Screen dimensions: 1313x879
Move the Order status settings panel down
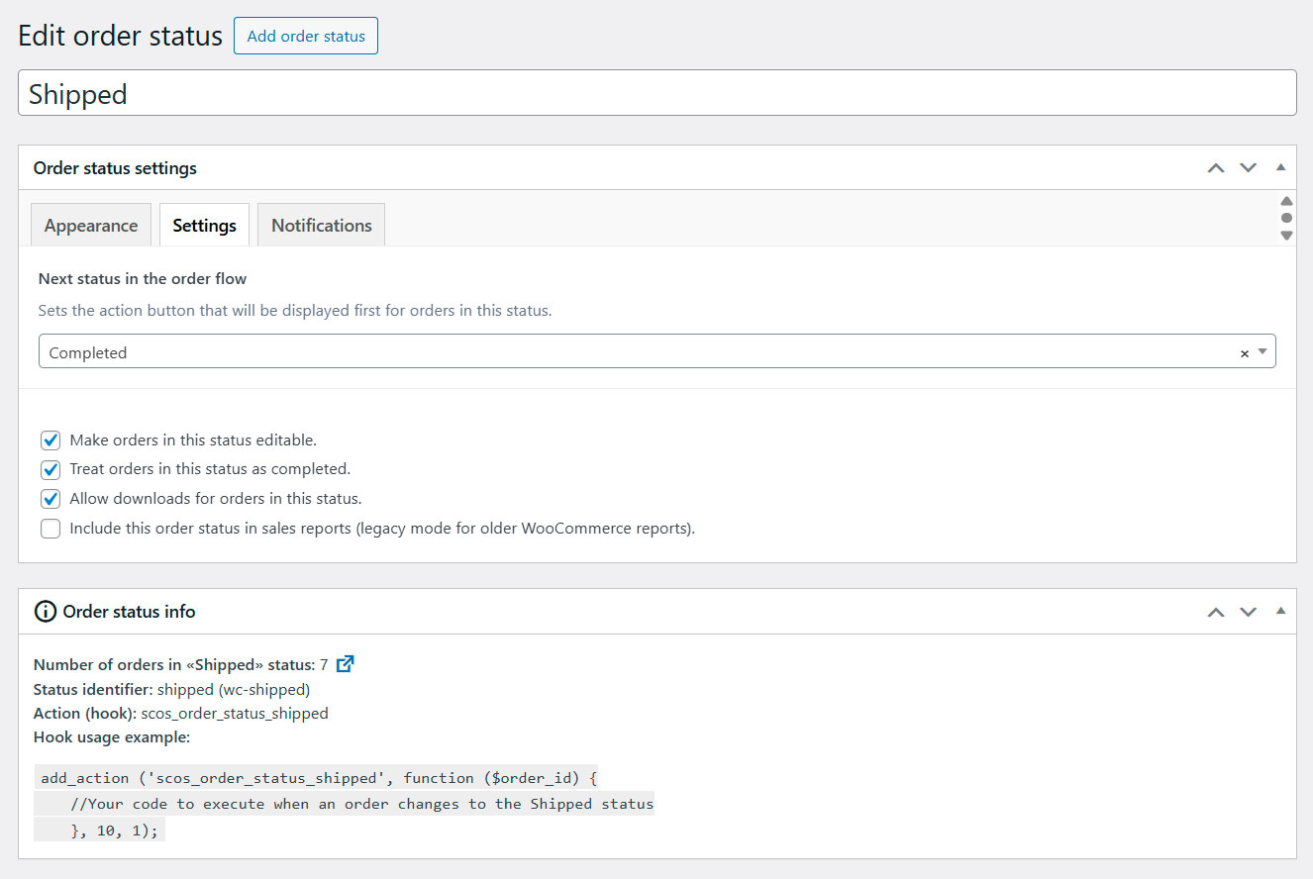(x=1248, y=167)
